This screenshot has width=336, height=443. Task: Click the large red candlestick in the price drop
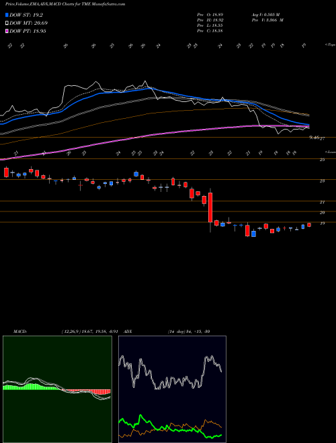[x=210, y=207]
